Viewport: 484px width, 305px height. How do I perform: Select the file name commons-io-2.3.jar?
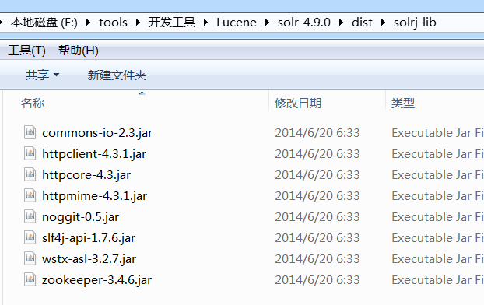(97, 133)
